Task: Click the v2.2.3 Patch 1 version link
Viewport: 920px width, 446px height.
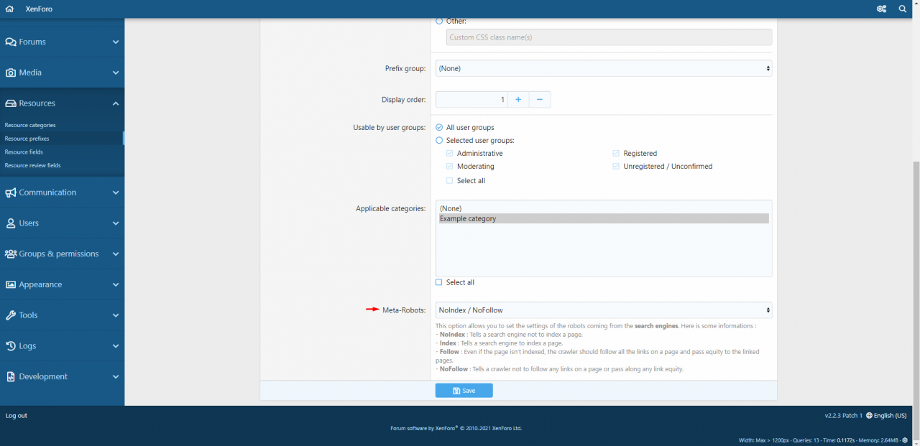Action: pos(843,415)
